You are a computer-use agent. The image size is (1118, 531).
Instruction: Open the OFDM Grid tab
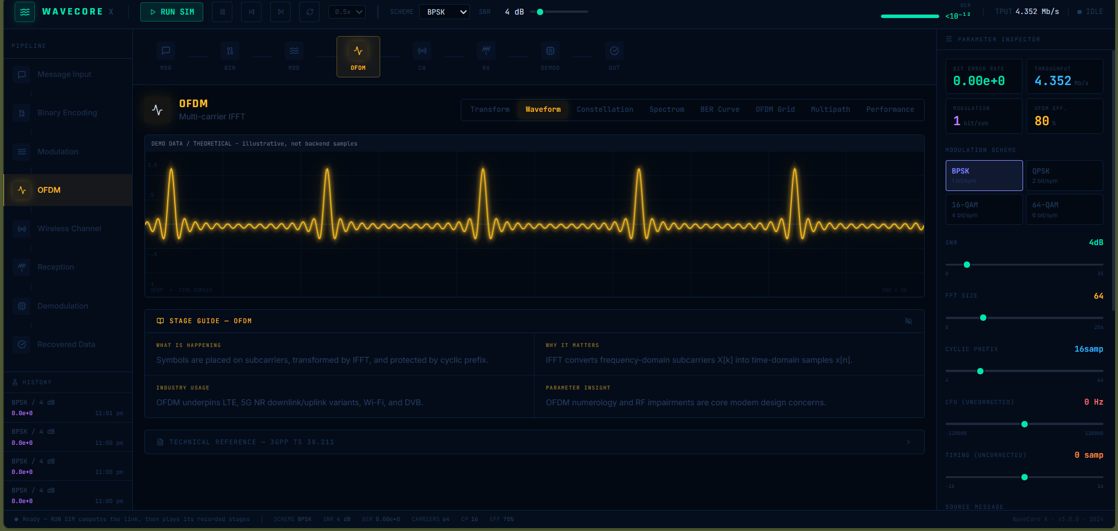(x=775, y=109)
